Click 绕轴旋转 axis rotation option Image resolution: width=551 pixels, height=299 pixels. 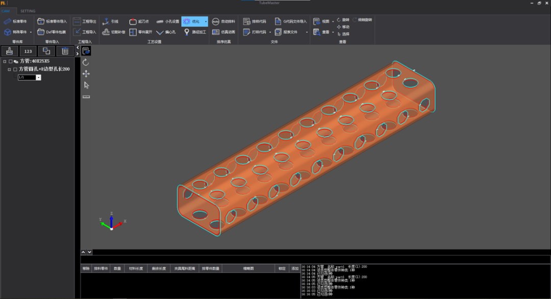(362, 20)
